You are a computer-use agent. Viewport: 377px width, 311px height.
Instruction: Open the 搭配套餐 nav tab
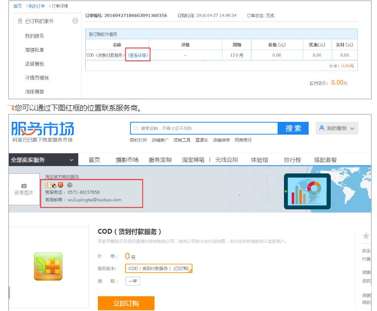pyautogui.click(x=325, y=160)
